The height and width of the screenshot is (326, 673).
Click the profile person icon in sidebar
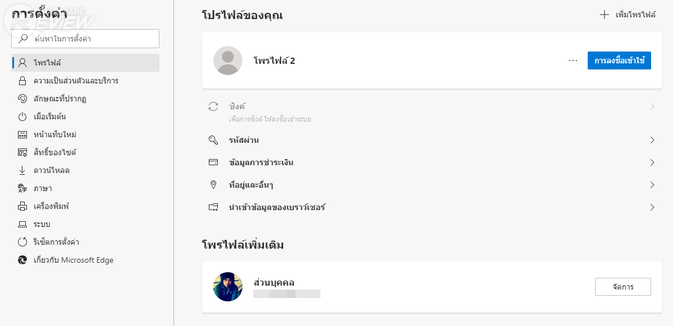[22, 63]
